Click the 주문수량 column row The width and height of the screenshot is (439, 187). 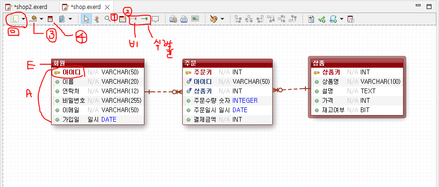[x=227, y=100]
